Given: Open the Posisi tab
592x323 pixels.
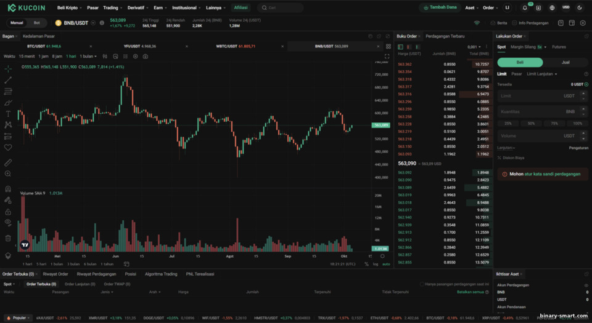Looking at the screenshot, I should point(130,274).
